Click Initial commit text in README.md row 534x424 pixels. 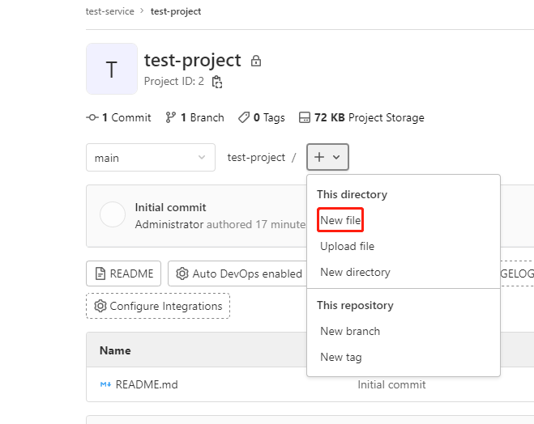pyautogui.click(x=391, y=384)
